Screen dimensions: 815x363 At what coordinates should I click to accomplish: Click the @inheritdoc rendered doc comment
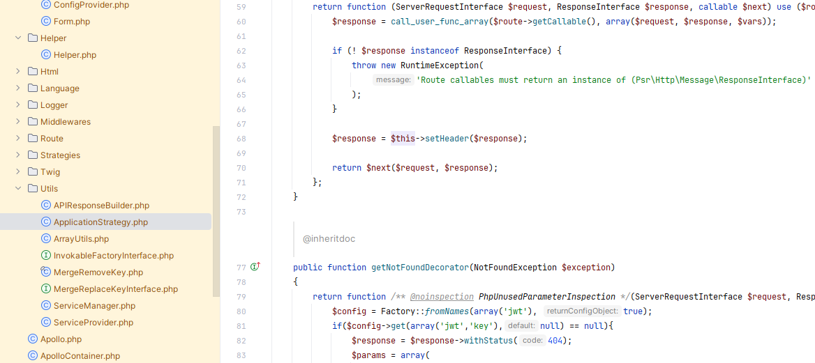pos(329,239)
